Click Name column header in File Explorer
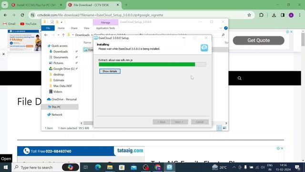The width and height of the screenshot is (305, 172). pos(87,43)
